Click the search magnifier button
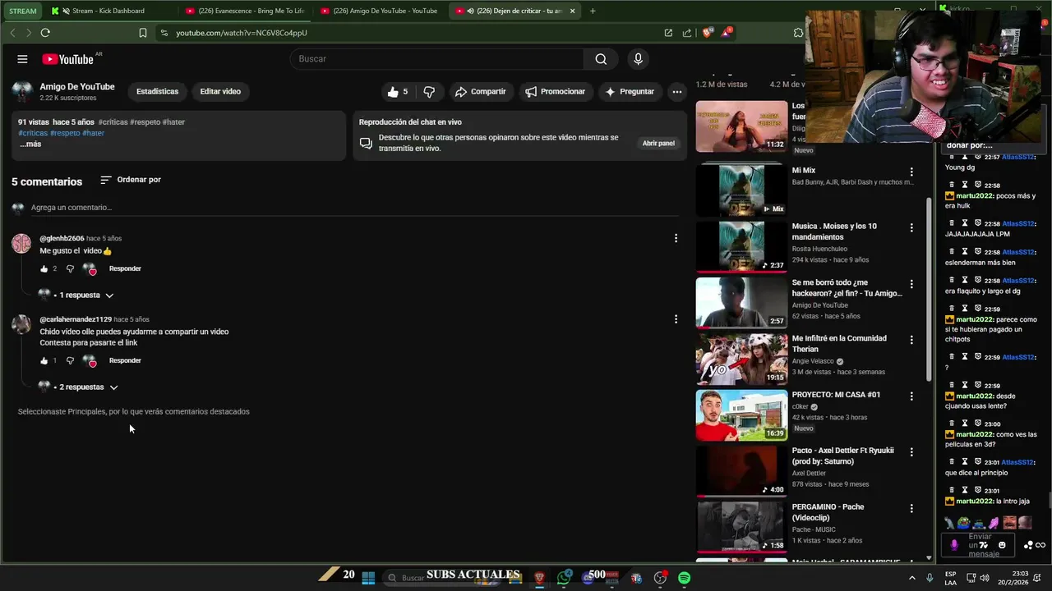This screenshot has width=1052, height=591. 601,59
